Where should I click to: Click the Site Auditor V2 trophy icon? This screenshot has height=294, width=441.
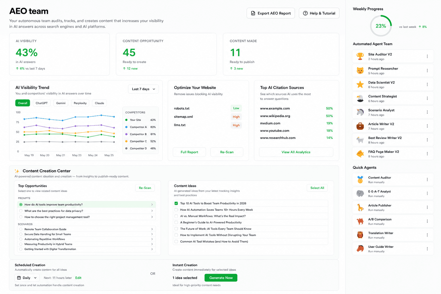tap(360, 56)
